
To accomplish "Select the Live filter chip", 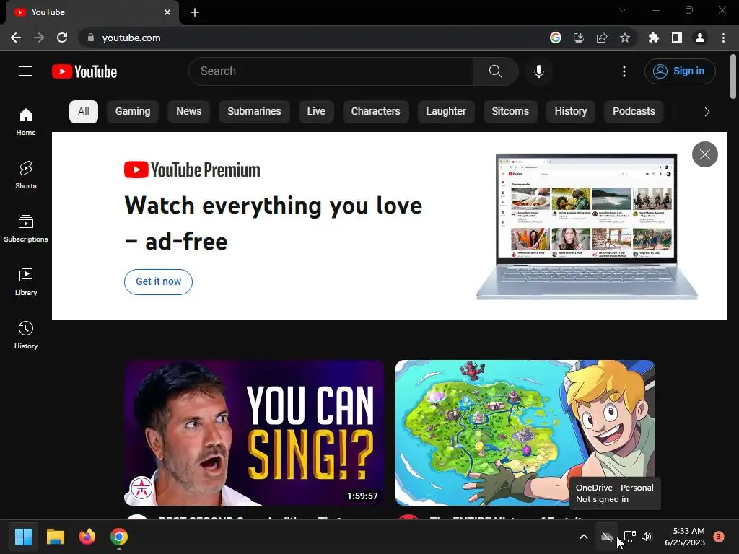I will point(316,112).
